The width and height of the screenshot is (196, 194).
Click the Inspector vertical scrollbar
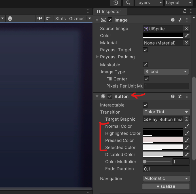[x=194, y=118]
